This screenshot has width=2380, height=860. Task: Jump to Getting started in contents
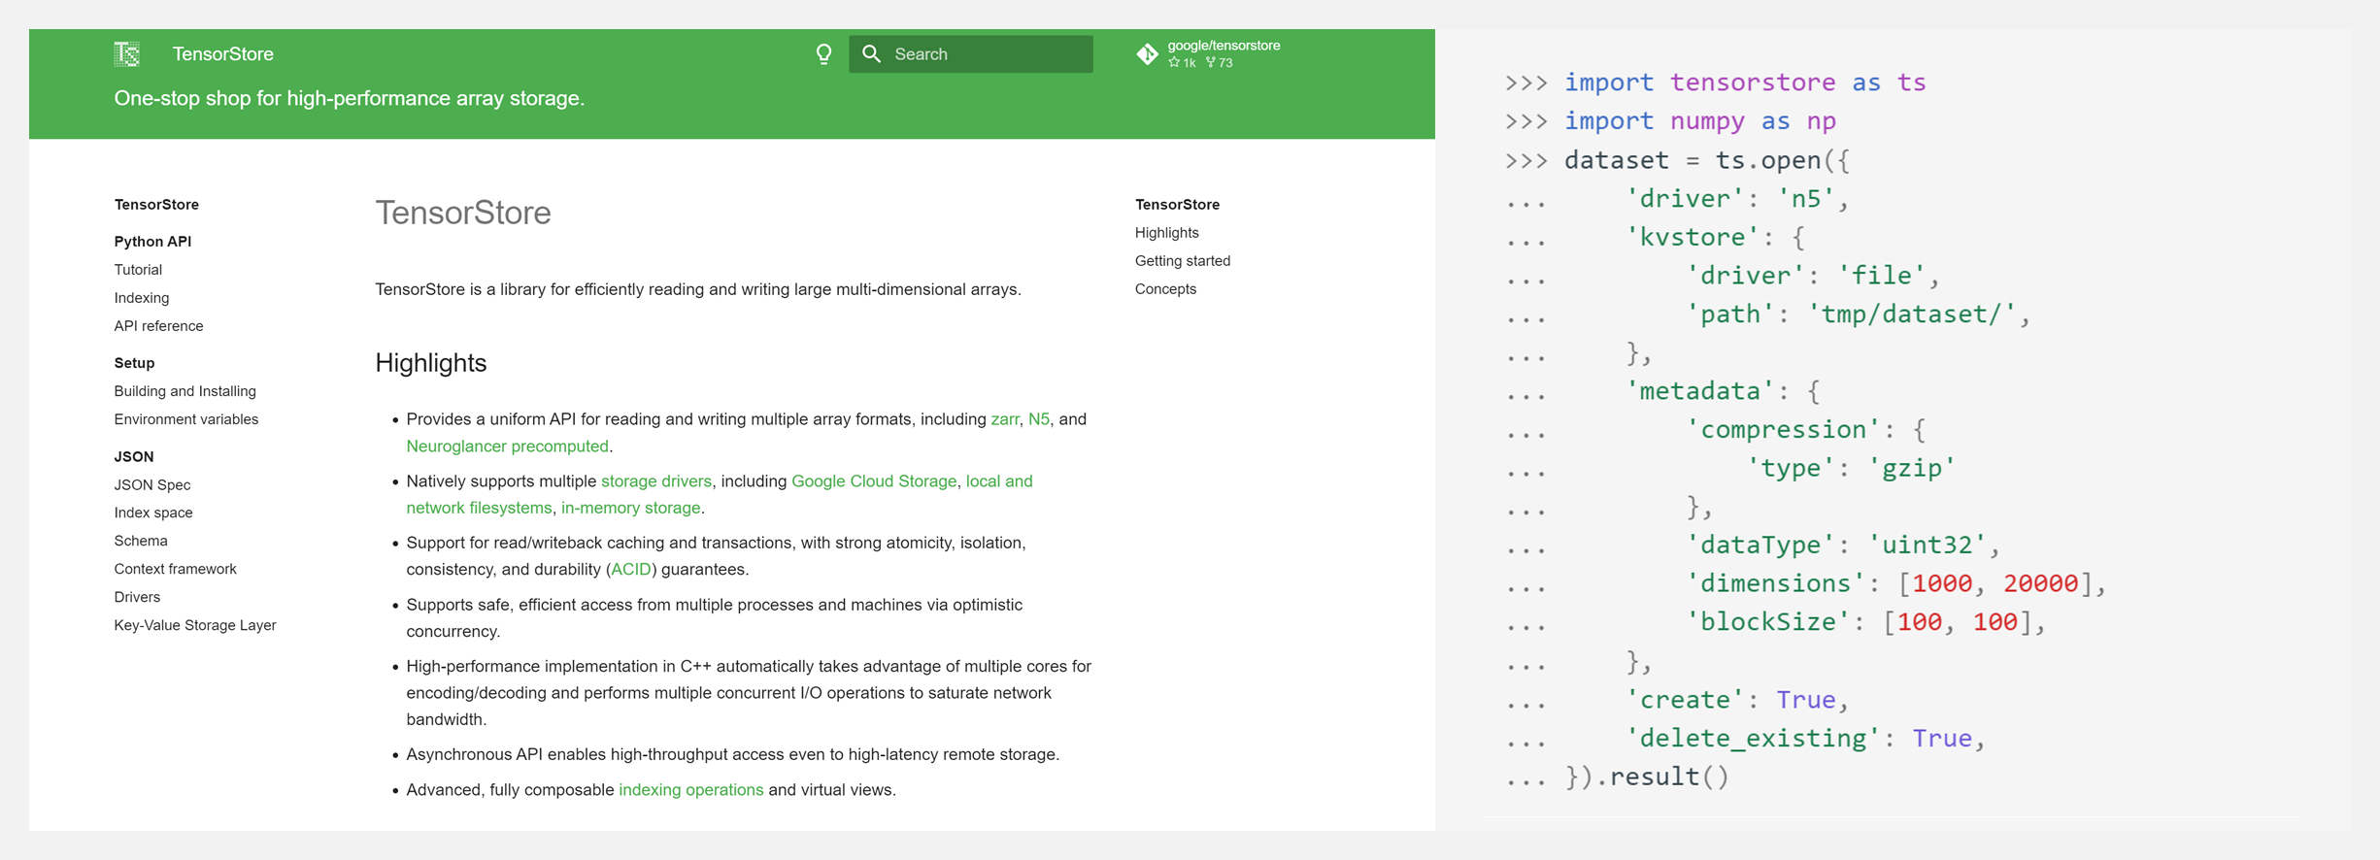click(x=1183, y=261)
